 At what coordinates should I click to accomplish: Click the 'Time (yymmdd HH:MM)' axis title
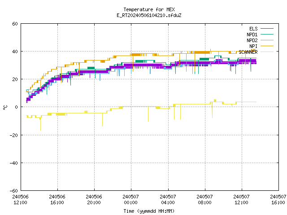tap(149, 211)
